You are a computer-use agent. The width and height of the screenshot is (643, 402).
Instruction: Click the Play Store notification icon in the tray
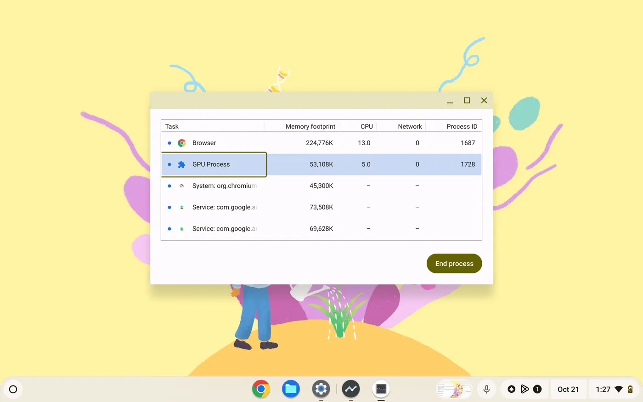[525, 389]
